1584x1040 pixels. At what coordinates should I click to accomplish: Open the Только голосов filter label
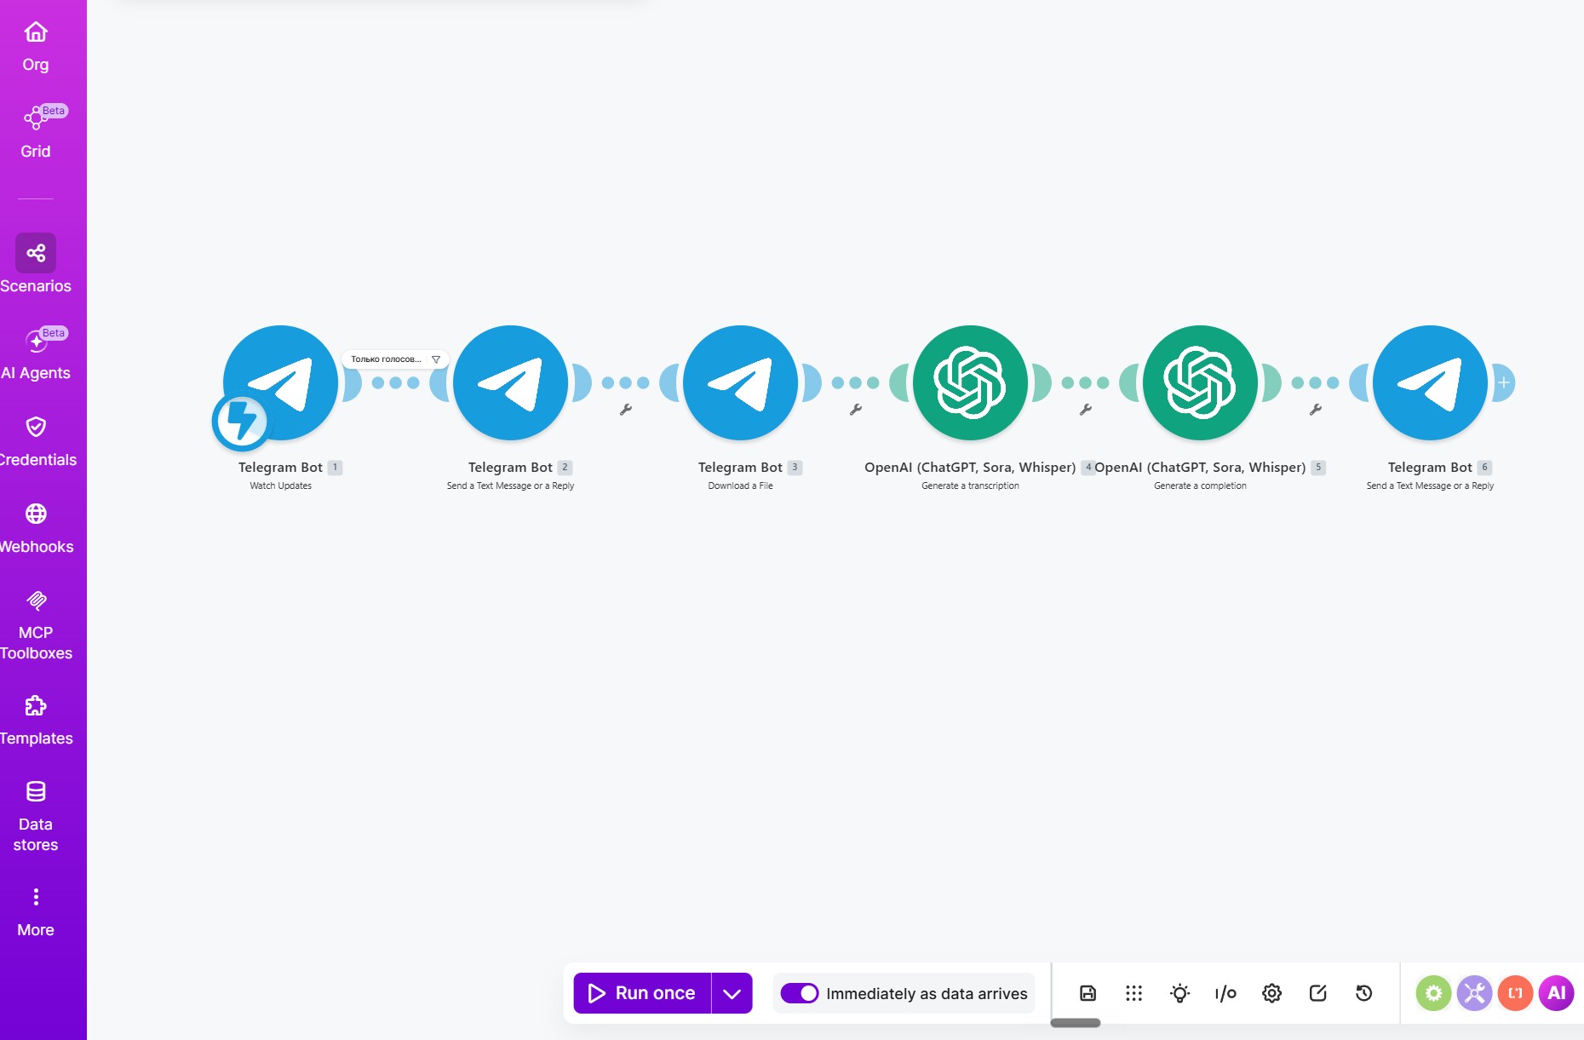(x=394, y=359)
